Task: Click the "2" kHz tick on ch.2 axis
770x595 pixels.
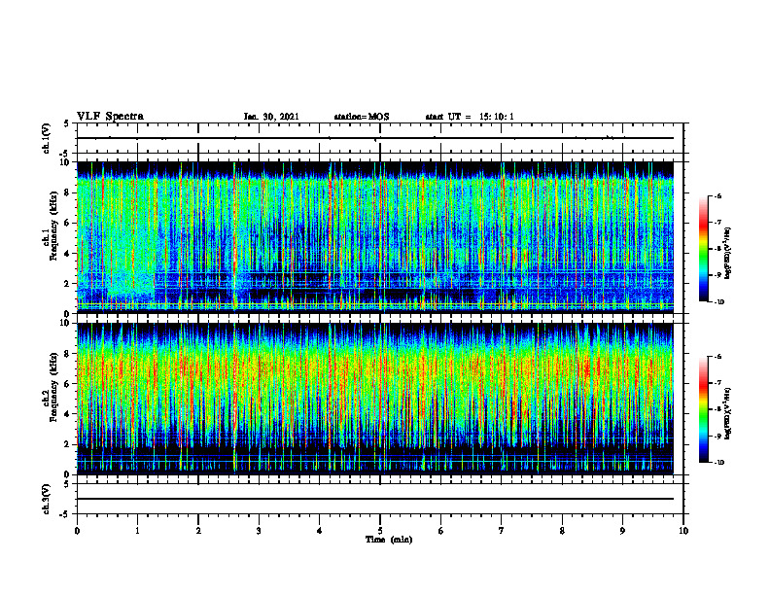Action: pos(69,444)
